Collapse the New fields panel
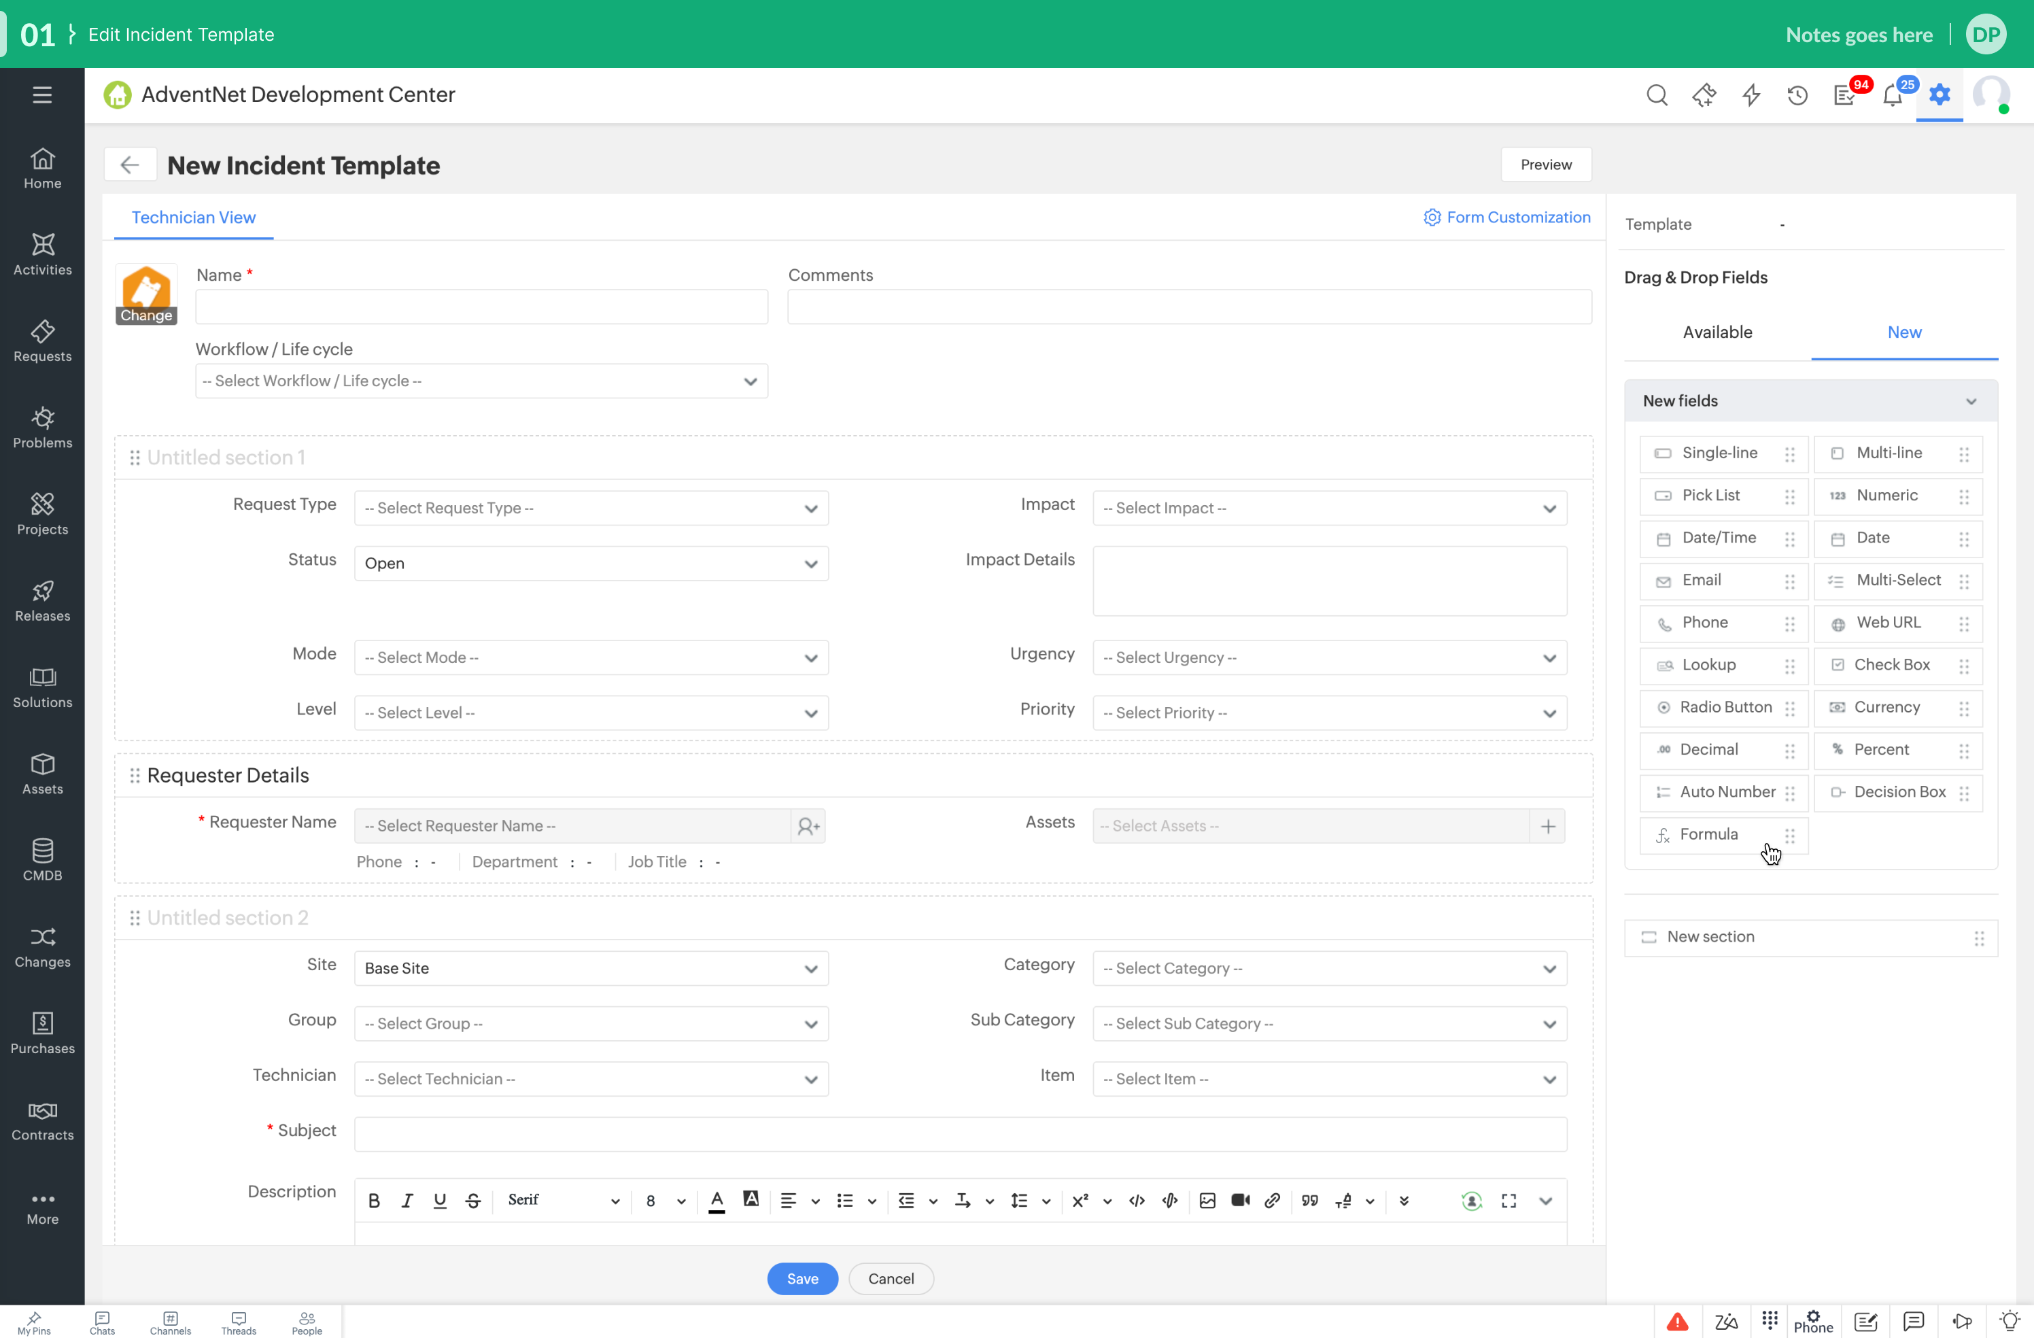 pyautogui.click(x=1971, y=401)
